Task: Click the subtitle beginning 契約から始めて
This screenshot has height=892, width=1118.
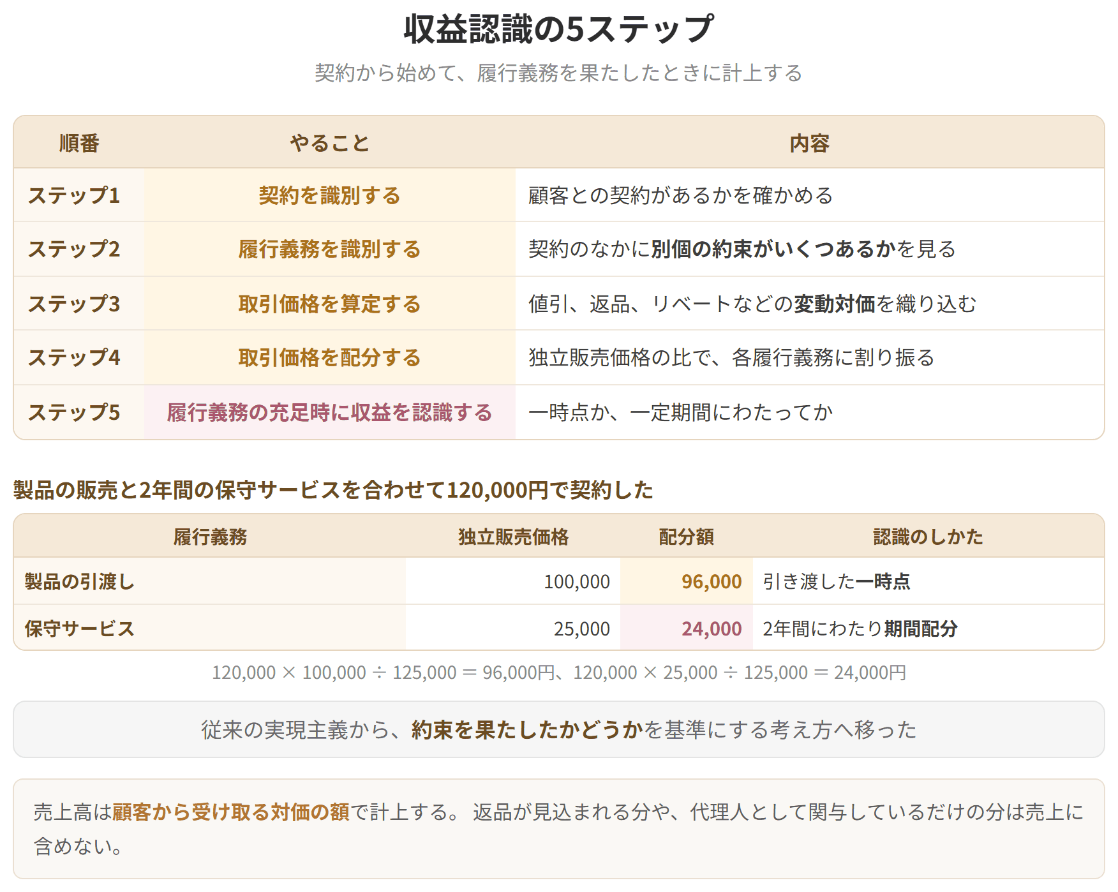Action: click(558, 73)
